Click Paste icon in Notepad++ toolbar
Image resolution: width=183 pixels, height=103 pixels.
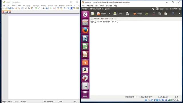(32, 8)
